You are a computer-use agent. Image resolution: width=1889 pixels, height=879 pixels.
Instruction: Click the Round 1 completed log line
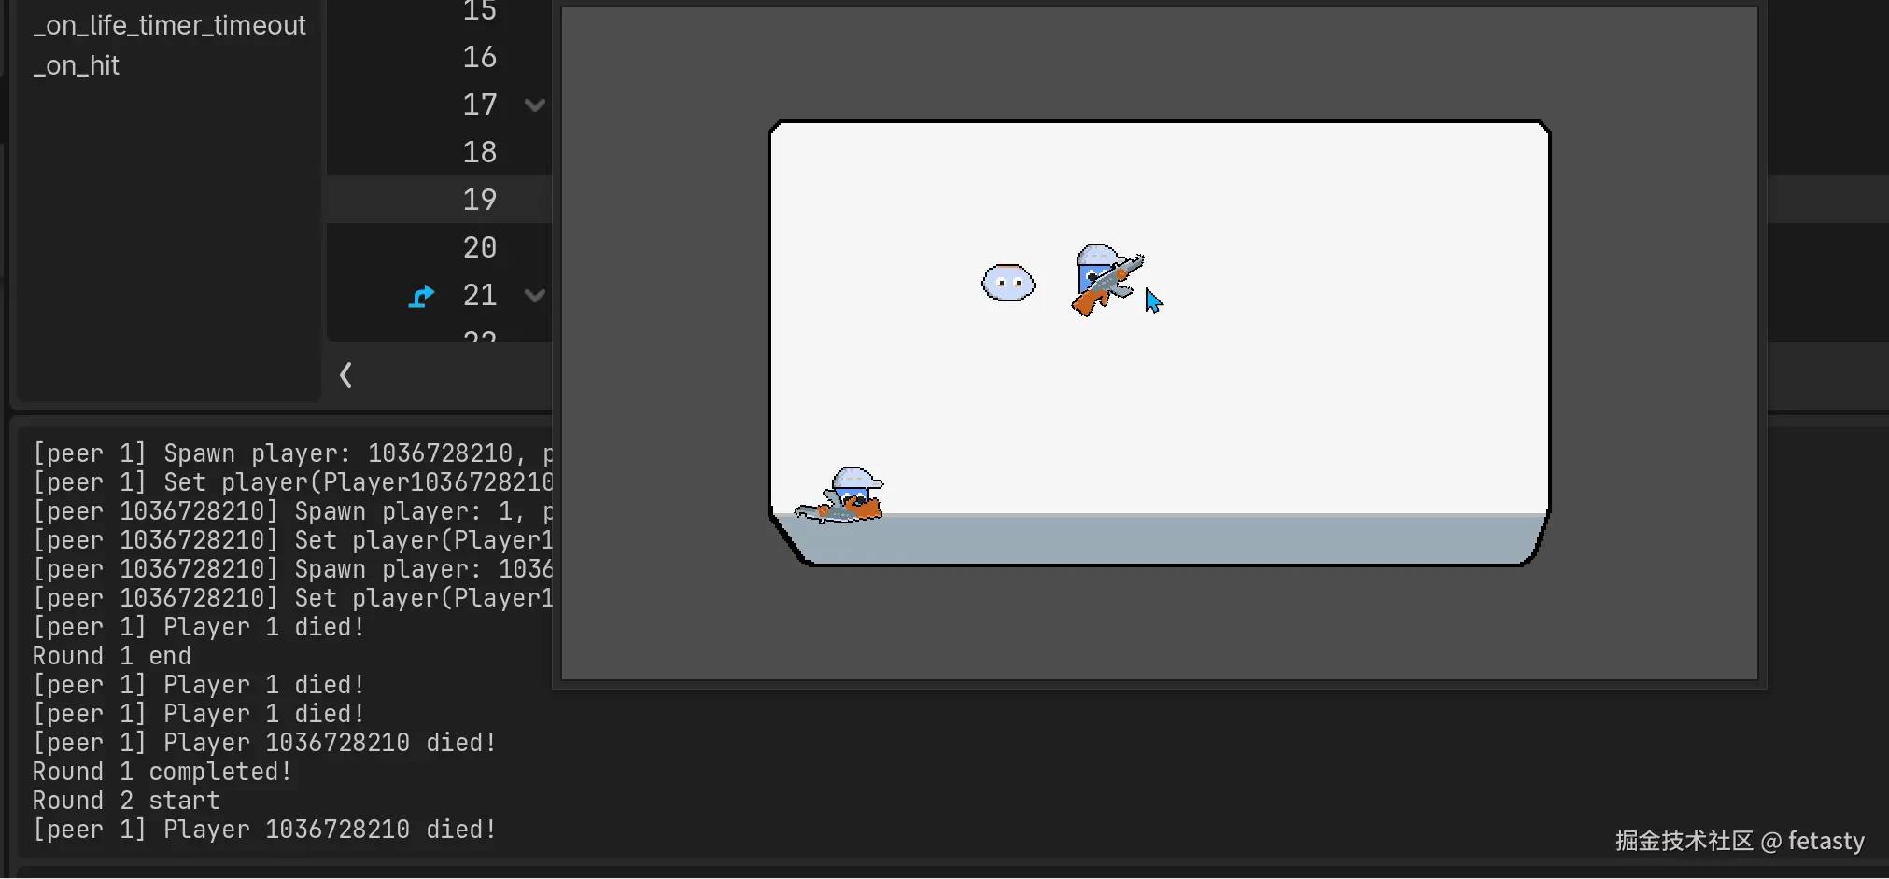coord(161,771)
